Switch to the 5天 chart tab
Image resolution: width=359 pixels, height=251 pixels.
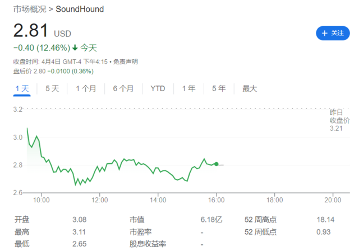[52, 88]
